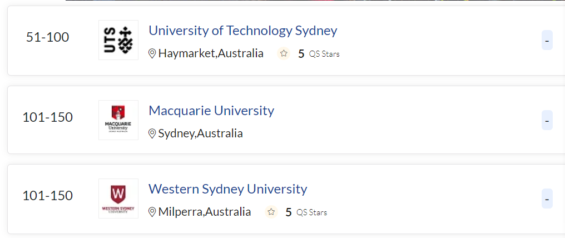The image size is (565, 238).
Task: Click the 101-150 rank for Macquarie University
Action: pos(48,118)
